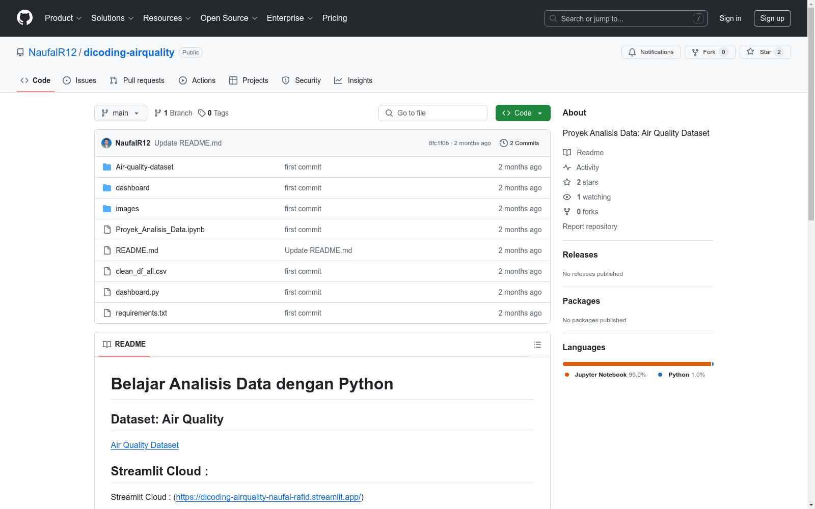Click the pulse icon beside Activity
Image resolution: width=815 pixels, height=509 pixels.
click(x=567, y=167)
